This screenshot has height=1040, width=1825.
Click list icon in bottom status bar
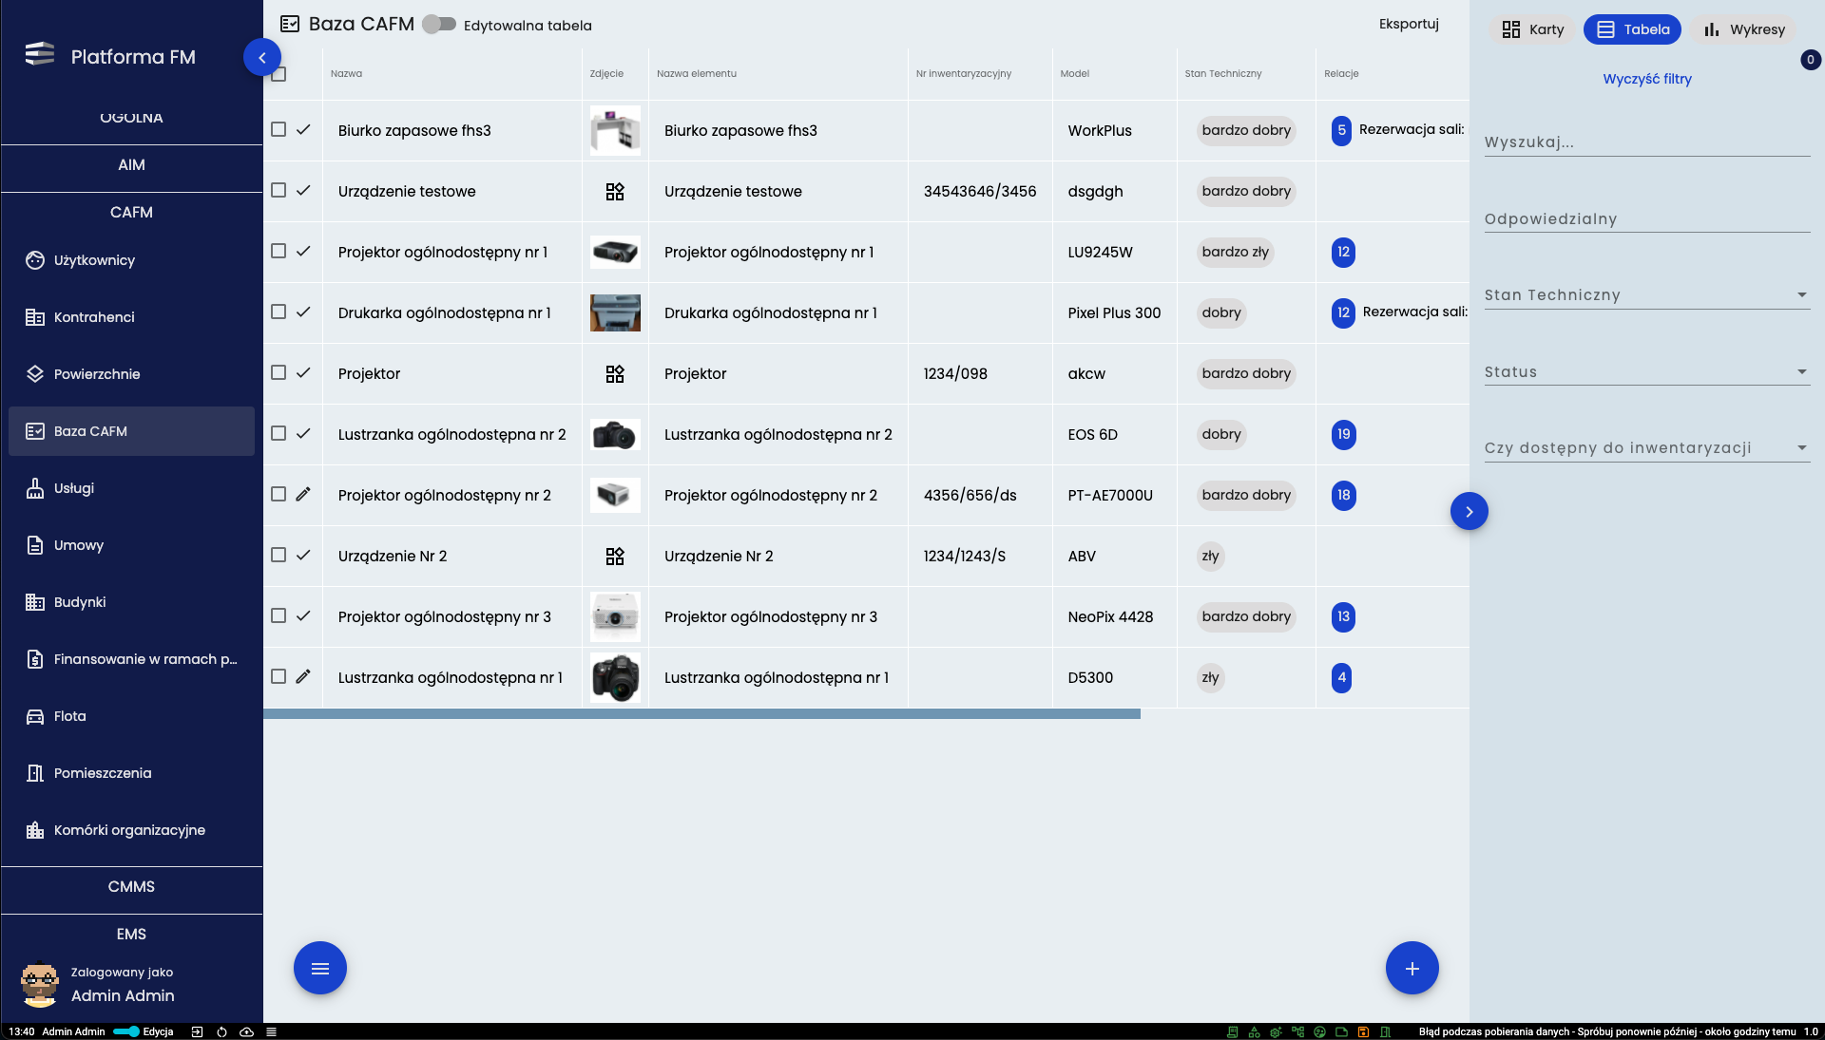pos(271,1031)
